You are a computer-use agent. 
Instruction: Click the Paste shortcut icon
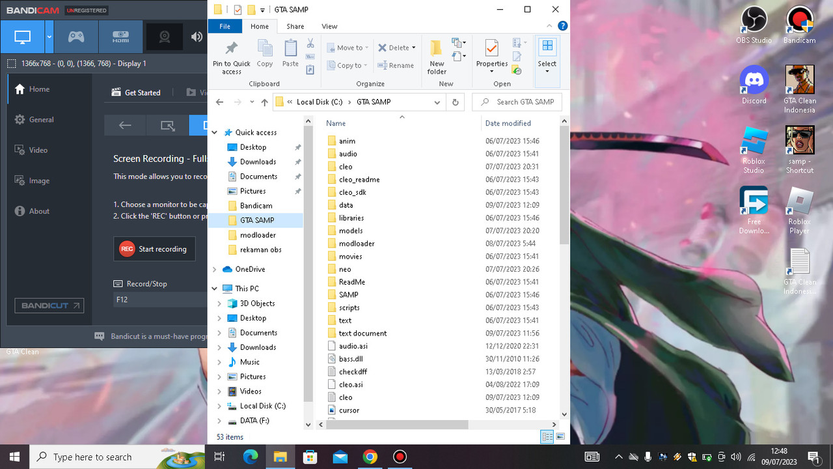(x=310, y=69)
